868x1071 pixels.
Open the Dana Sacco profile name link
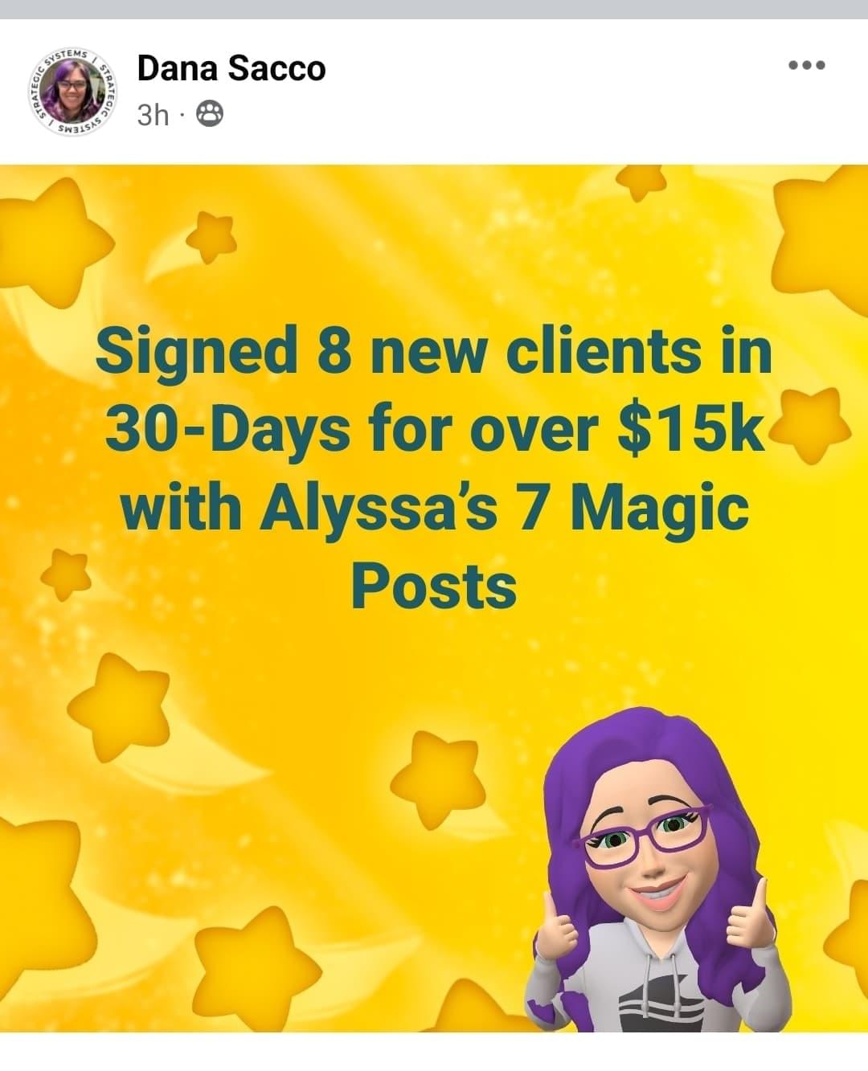pos(231,68)
